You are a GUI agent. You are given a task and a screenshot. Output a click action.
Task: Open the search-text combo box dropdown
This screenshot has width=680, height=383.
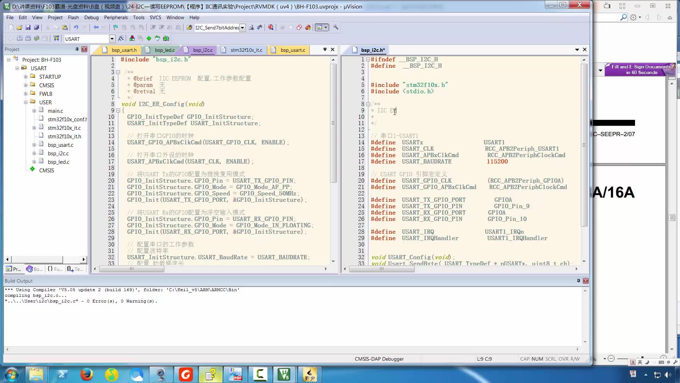tap(243, 28)
